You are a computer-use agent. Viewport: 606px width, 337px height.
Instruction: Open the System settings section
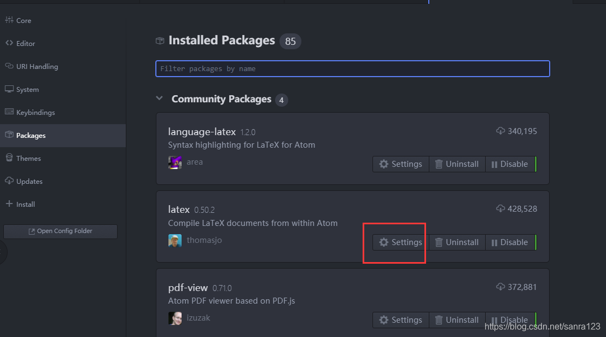(x=62, y=89)
